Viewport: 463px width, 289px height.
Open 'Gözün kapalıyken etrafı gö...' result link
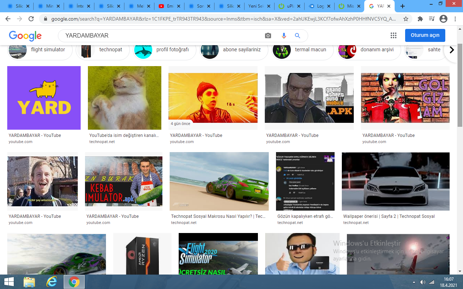[x=305, y=216]
